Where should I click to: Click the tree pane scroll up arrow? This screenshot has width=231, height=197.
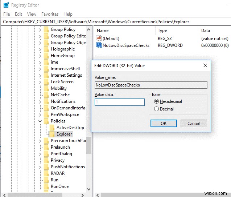click(x=88, y=29)
